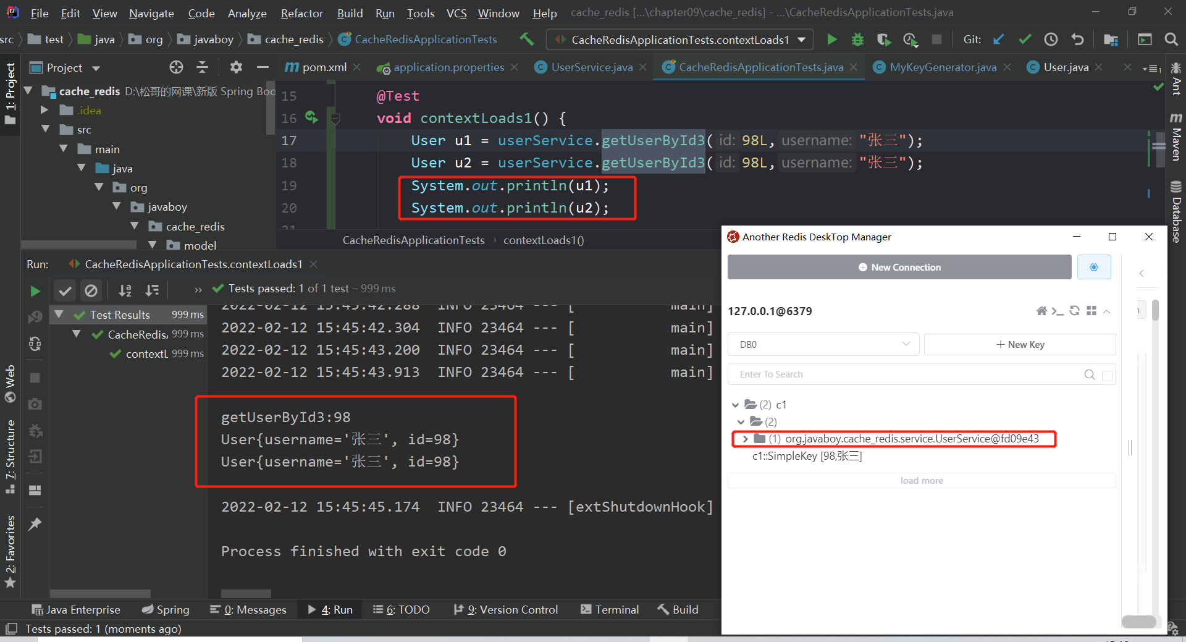Collapse the 127.0.0.1@6379 connection chevron
The height and width of the screenshot is (642, 1186).
(1107, 311)
